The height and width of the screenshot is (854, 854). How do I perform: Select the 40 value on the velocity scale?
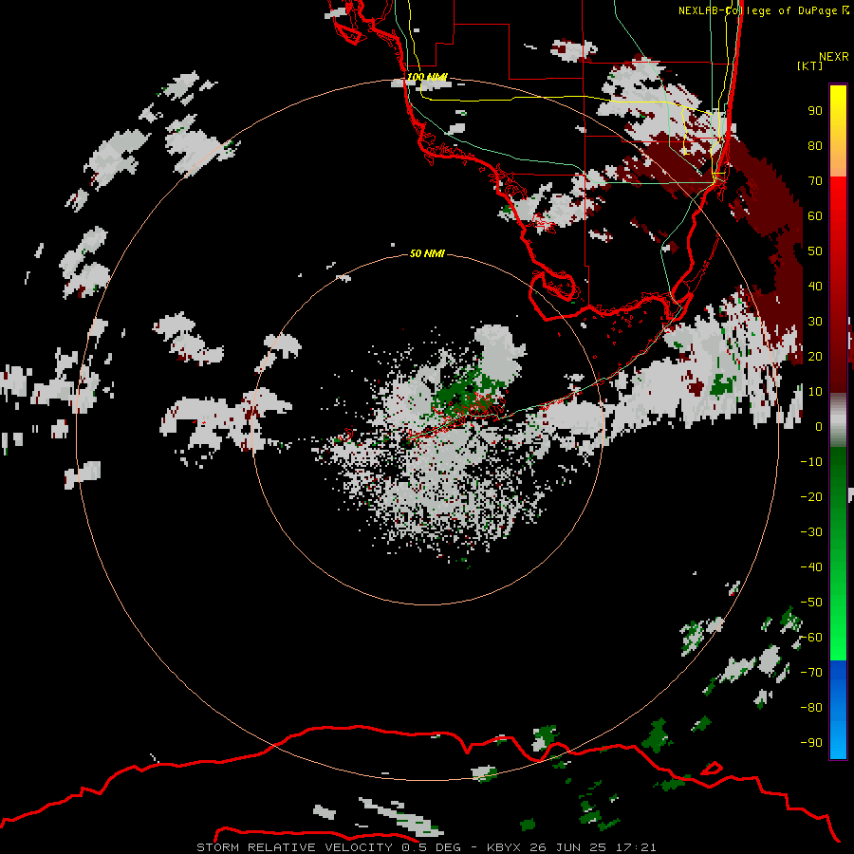click(815, 286)
